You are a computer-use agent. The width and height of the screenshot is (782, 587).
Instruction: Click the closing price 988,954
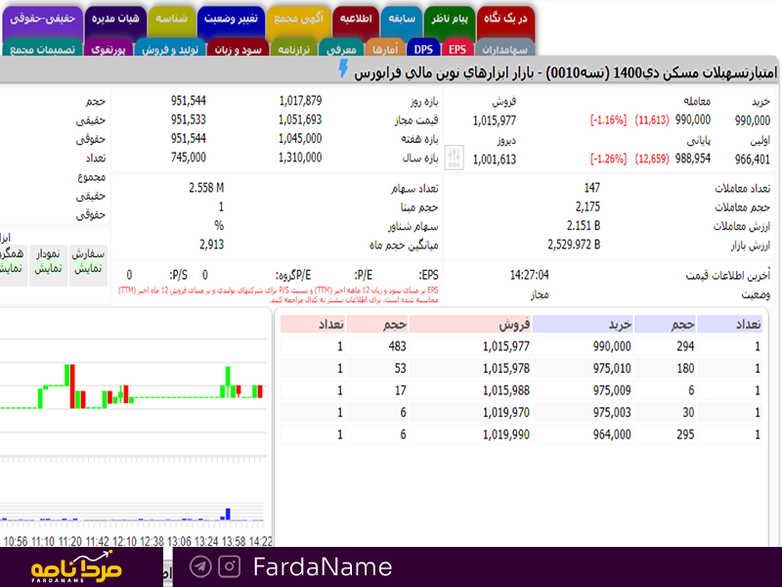(693, 158)
